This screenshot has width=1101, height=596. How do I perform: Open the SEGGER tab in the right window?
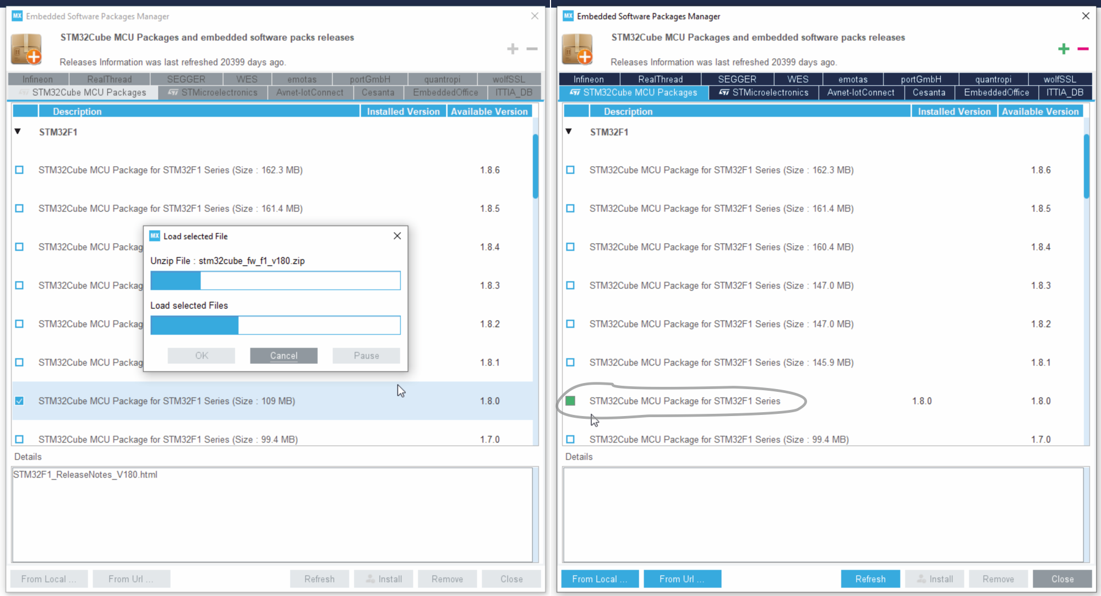coord(737,79)
